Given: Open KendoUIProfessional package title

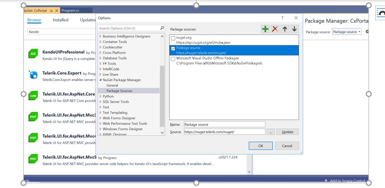Looking at the screenshot, I should pos(63,52).
